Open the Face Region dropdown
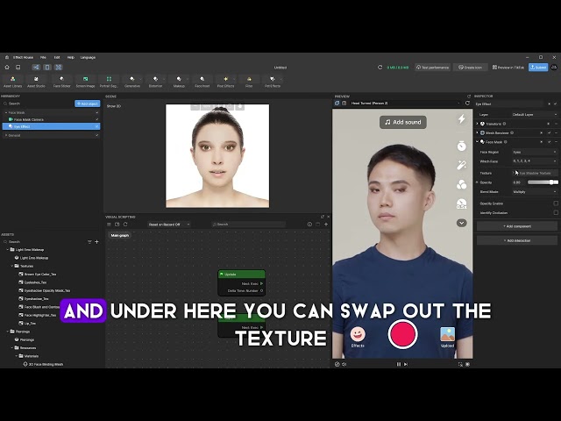The image size is (561, 421). tap(535, 152)
